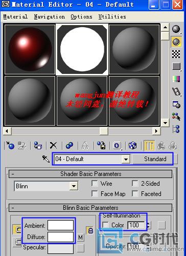Image resolution: width=186 pixels, height=256 pixels.
Task: Open Material/Map Navigator icon
Action: point(176,129)
